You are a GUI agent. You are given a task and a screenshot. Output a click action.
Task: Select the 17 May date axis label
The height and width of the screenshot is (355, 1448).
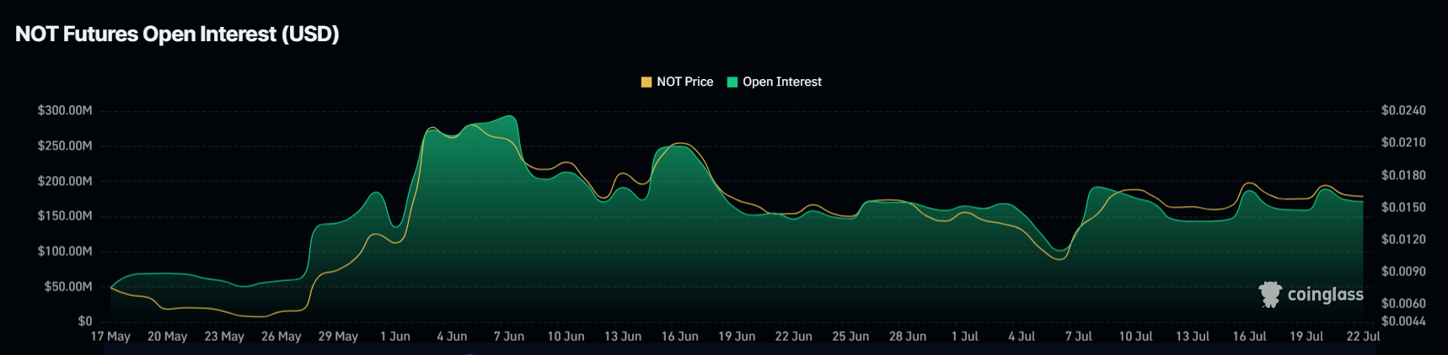click(x=110, y=336)
